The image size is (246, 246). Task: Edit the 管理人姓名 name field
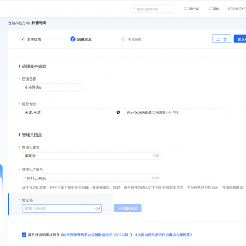[x=92, y=156]
